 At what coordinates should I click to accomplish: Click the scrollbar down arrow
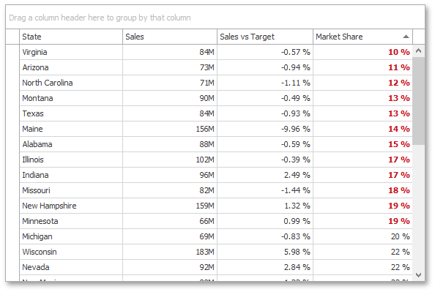[x=419, y=275]
